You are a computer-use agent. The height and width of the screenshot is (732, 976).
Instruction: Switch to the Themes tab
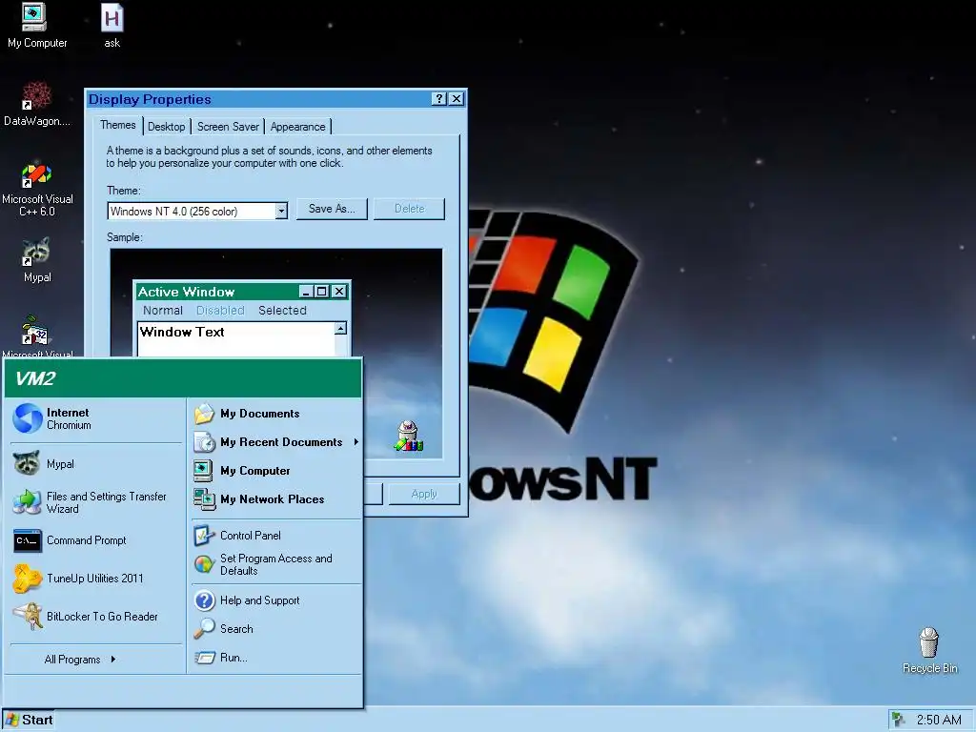[x=117, y=125]
